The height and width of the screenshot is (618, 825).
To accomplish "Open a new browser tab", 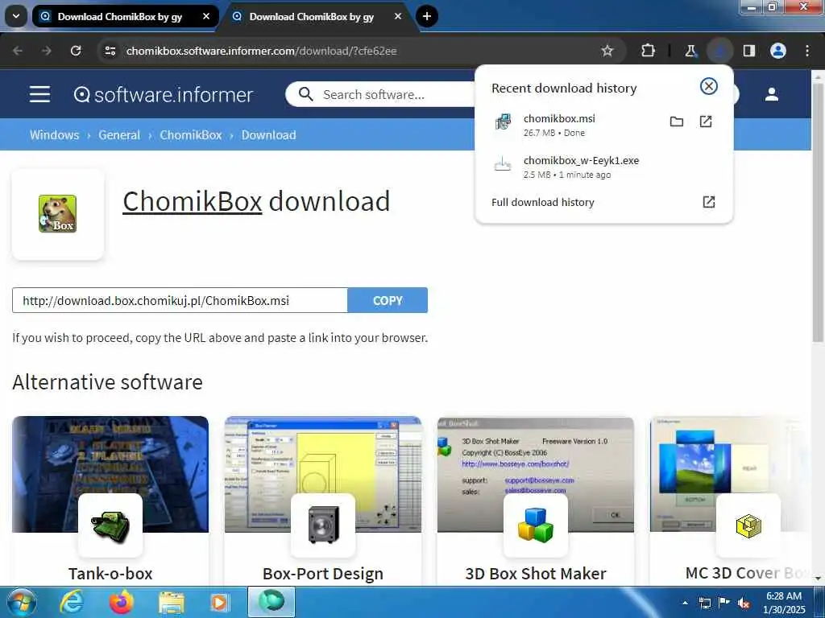I will tap(427, 16).
